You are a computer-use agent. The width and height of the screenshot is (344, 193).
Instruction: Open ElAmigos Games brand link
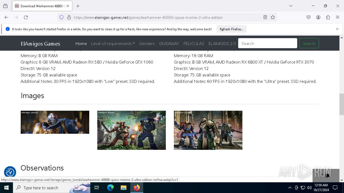pyautogui.click(x=40, y=44)
